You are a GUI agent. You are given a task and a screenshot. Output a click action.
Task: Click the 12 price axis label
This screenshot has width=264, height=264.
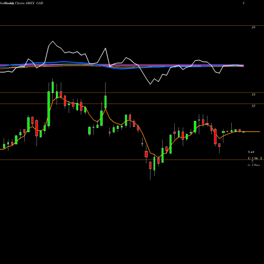point(253,106)
